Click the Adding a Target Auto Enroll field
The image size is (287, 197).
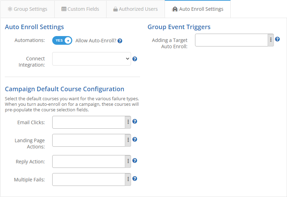231,40
